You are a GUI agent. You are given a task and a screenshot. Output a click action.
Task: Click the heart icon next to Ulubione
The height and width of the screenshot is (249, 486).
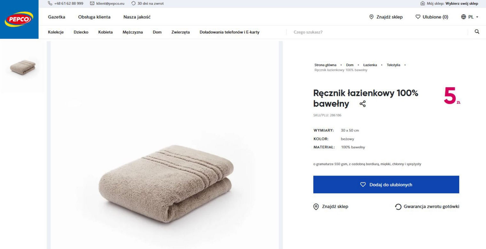418,17
